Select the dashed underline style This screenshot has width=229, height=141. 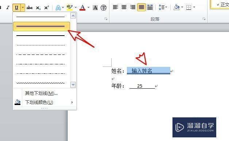[40, 55]
